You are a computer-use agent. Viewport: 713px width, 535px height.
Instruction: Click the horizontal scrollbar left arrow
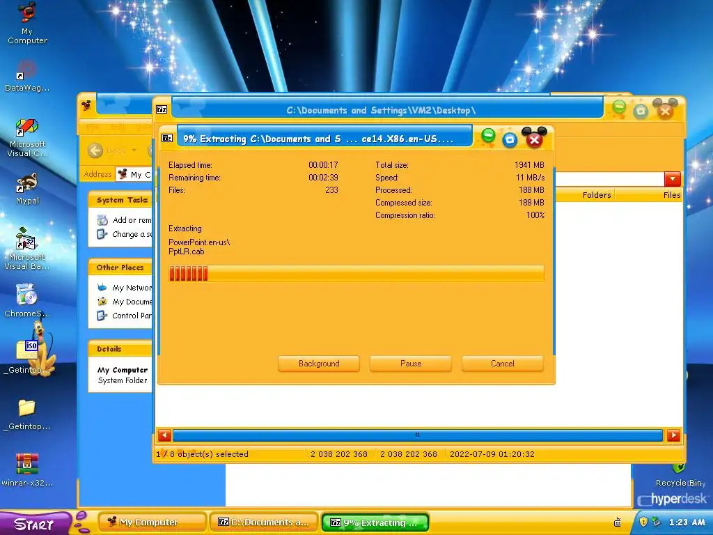click(x=164, y=435)
